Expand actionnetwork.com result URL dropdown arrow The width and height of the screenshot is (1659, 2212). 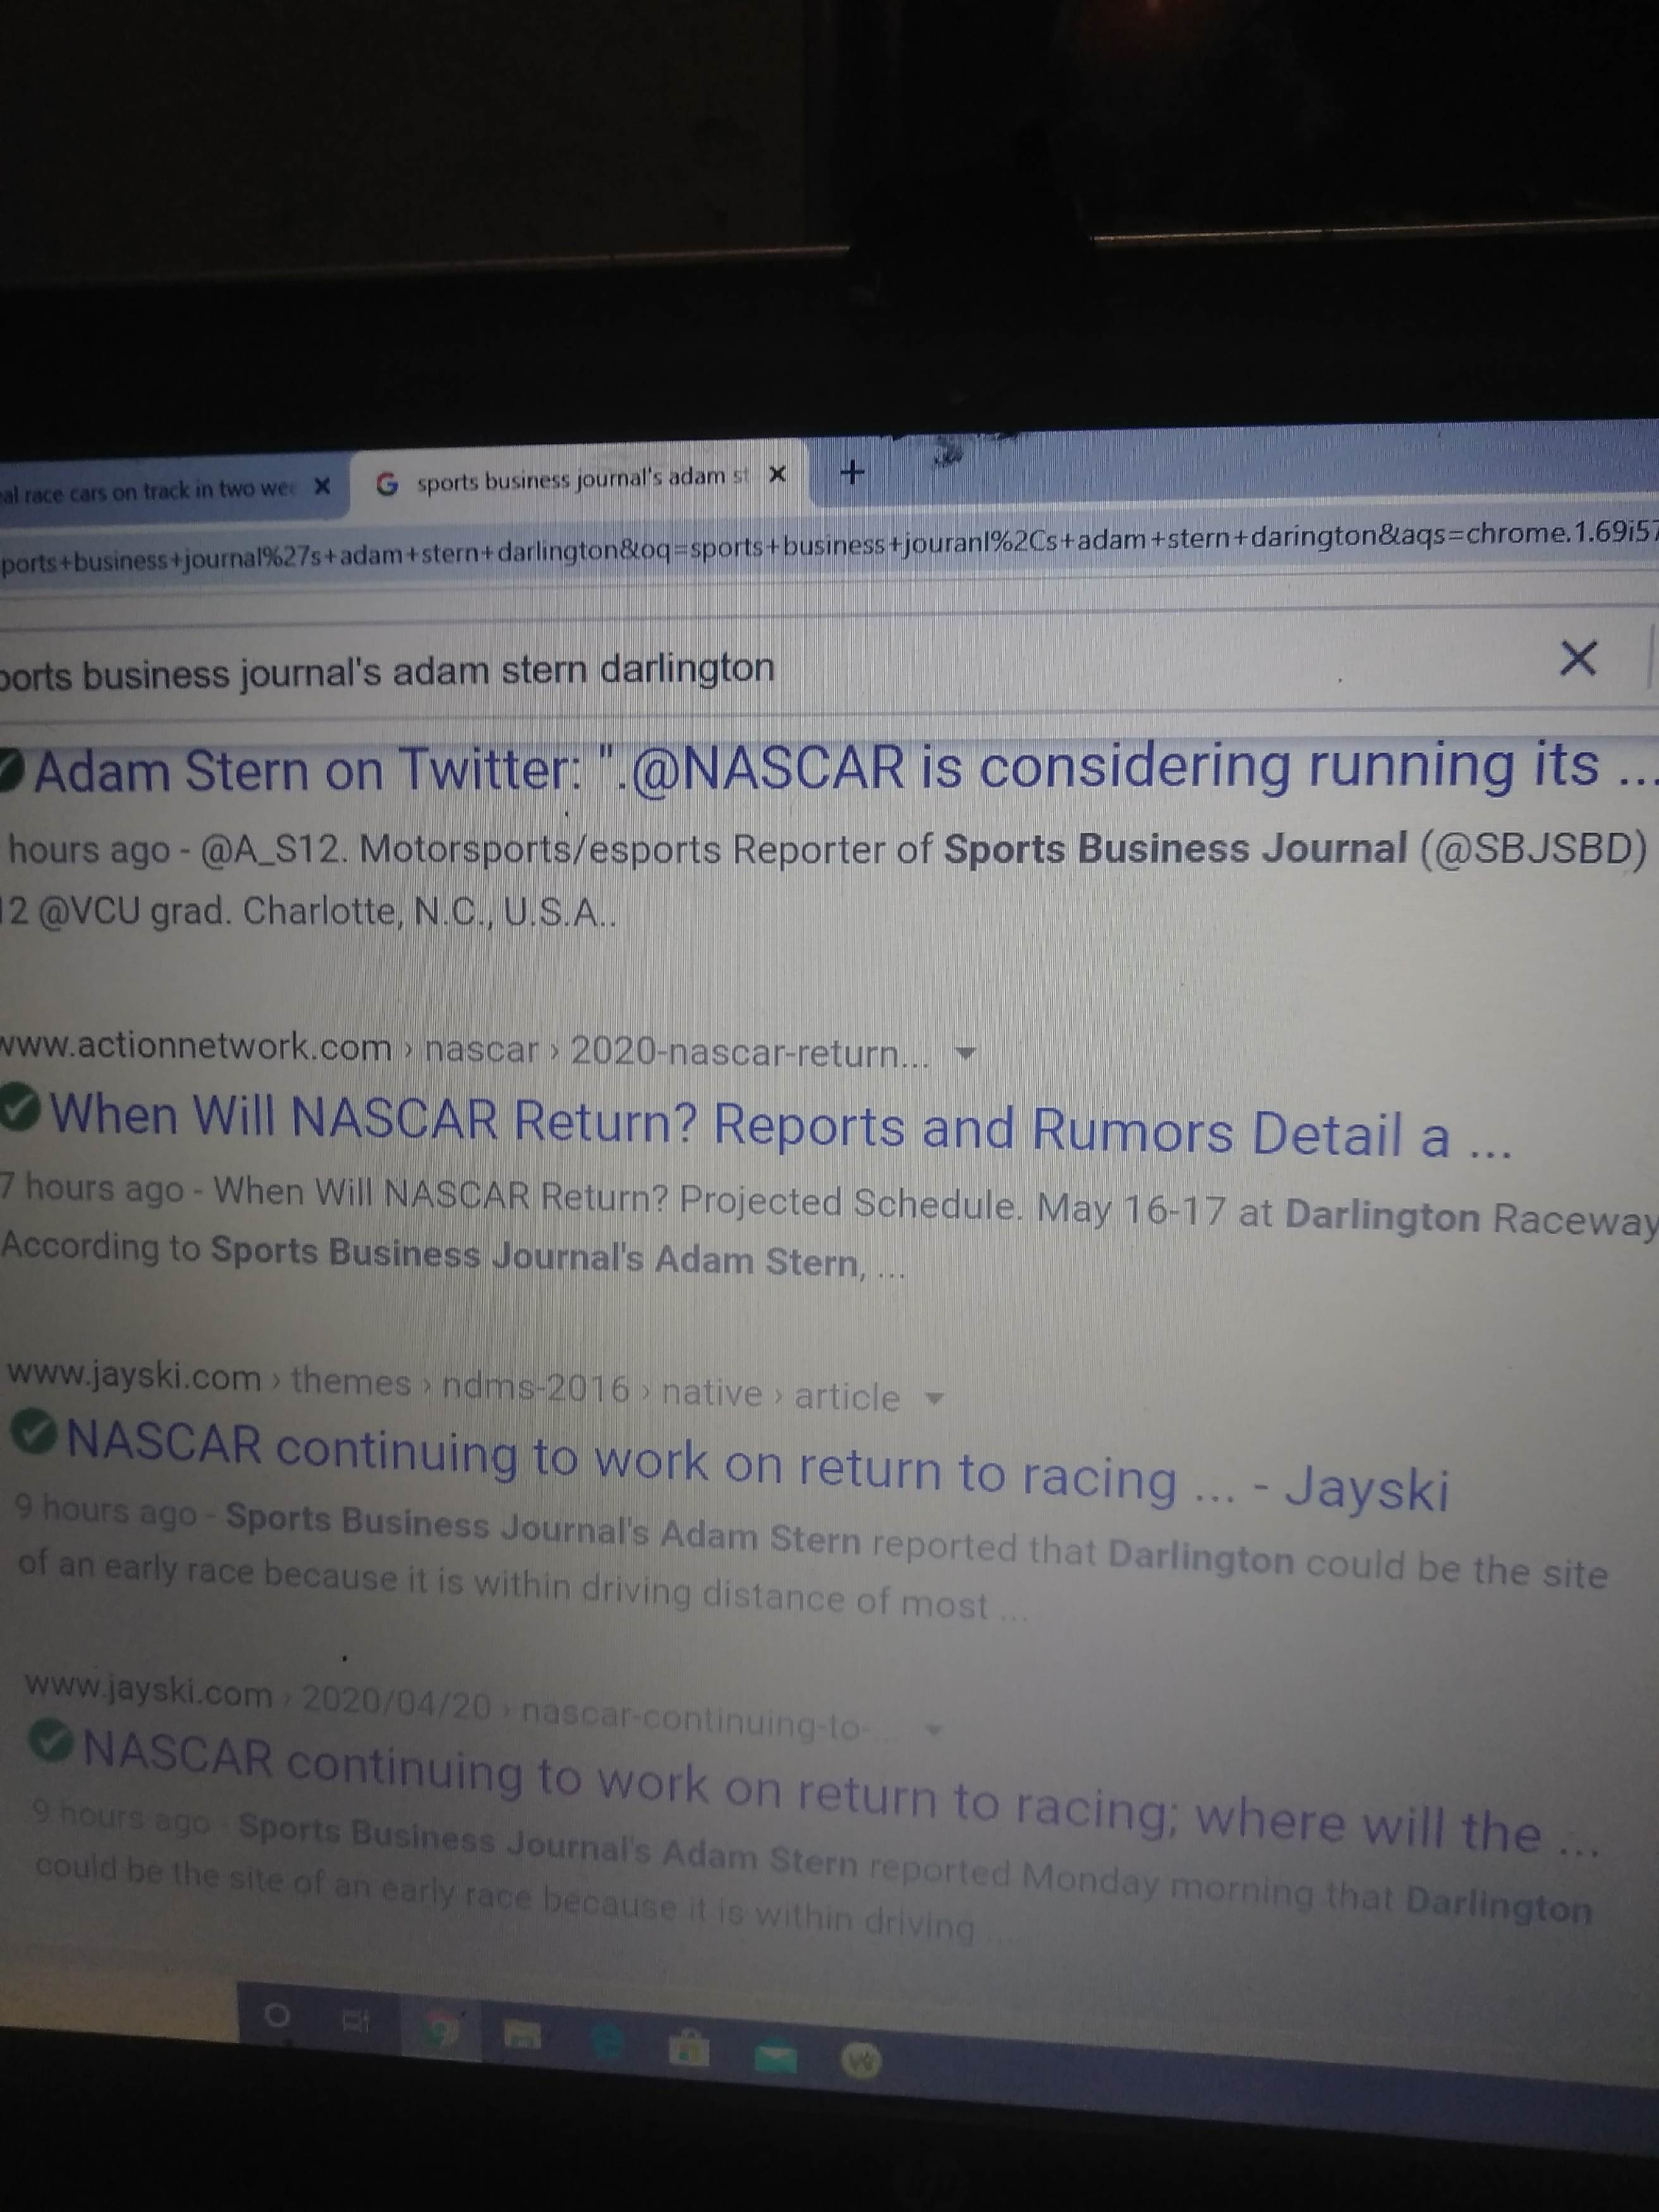(965, 1053)
